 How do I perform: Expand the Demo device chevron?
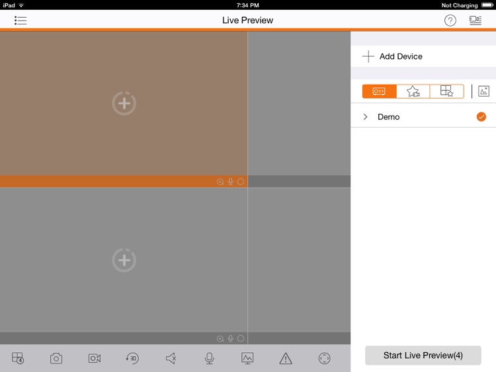click(x=365, y=117)
